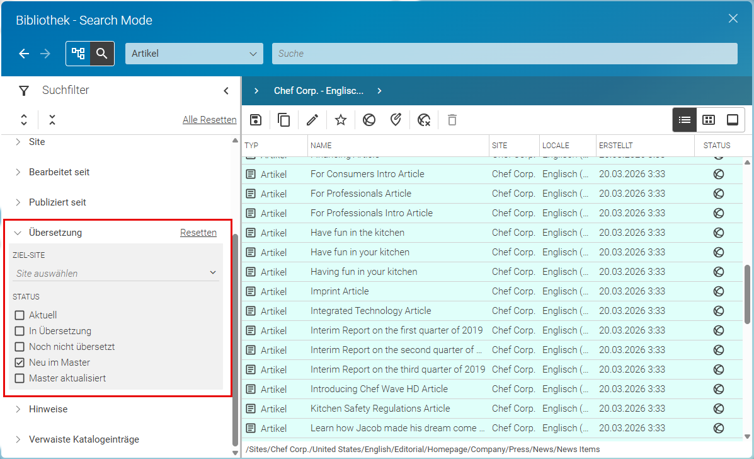Enable the Master aktualisiert checkbox

pos(20,378)
